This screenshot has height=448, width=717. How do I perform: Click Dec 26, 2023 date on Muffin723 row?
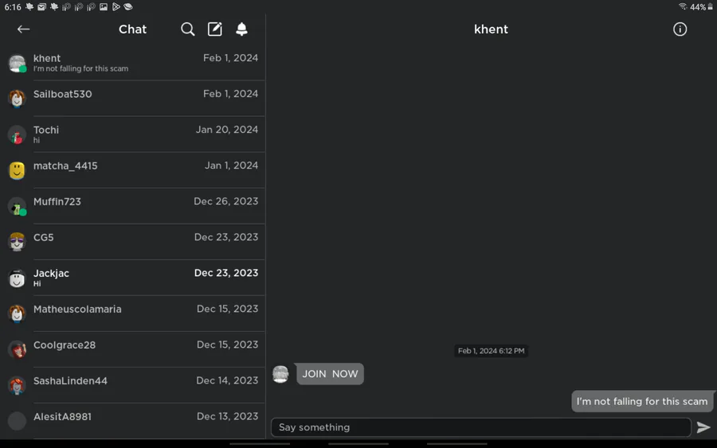226,201
